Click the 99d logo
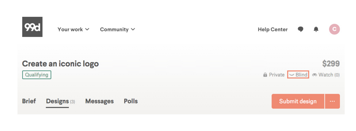Screen dimensions: 356x131 pos(32,27)
